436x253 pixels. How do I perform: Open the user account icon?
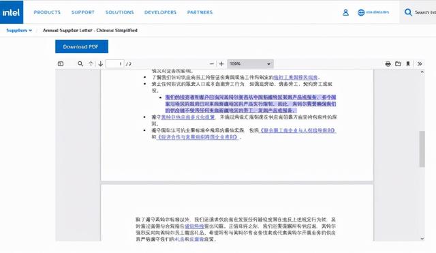[x=345, y=12]
